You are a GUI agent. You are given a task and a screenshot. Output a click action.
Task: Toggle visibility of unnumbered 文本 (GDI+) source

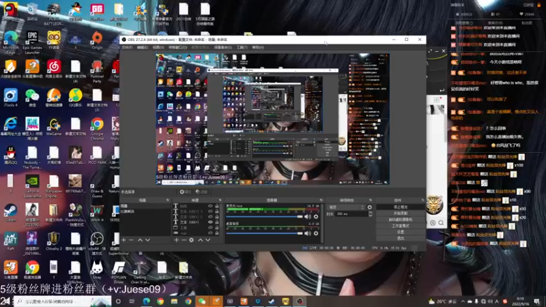click(210, 222)
